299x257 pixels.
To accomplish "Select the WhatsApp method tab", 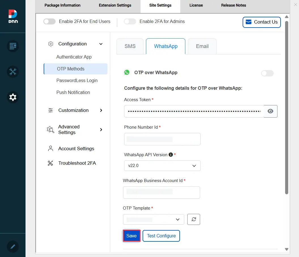I will pos(166,46).
